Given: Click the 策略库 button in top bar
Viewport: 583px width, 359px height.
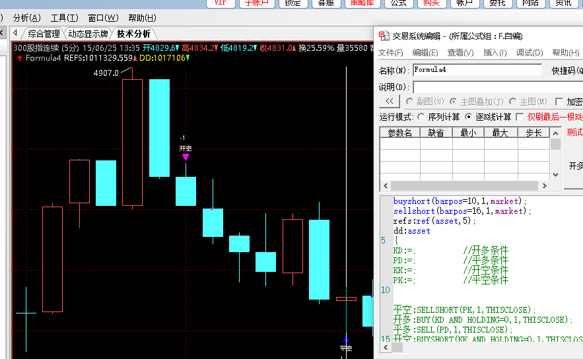Looking at the screenshot, I should point(362,3).
